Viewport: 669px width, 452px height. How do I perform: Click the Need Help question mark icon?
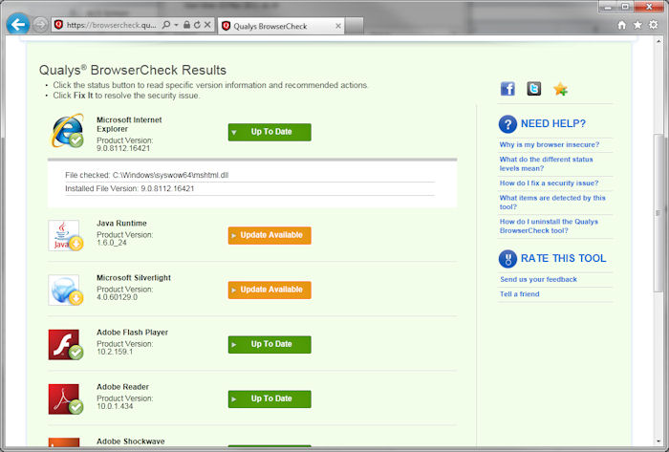pyautogui.click(x=507, y=124)
